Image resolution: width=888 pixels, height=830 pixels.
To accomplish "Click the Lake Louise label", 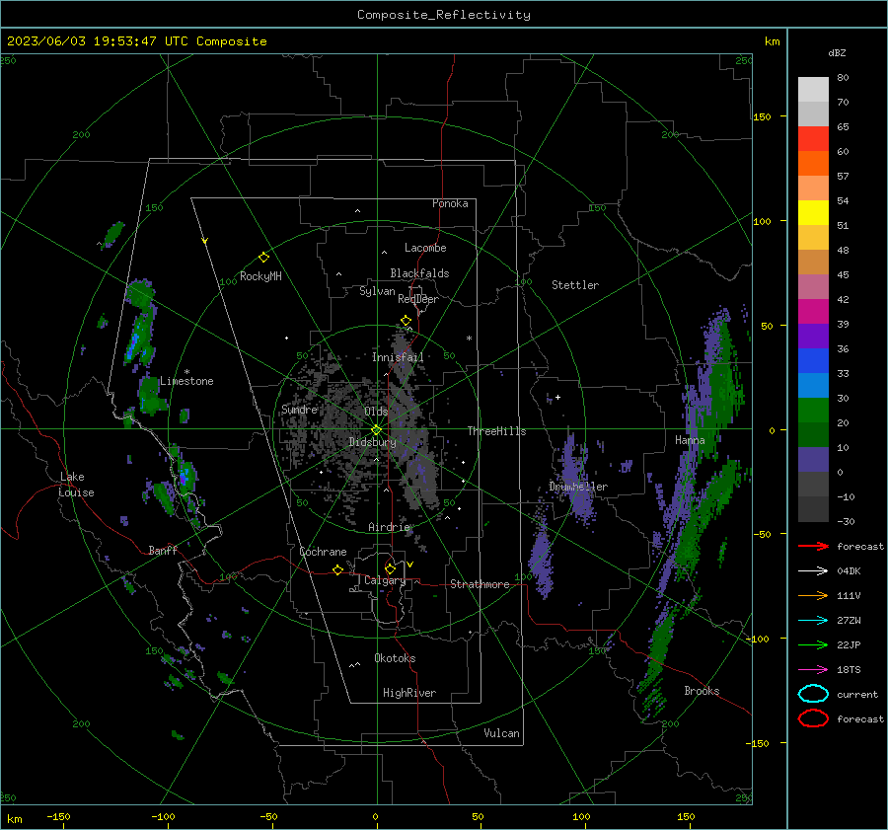I will pos(76,485).
